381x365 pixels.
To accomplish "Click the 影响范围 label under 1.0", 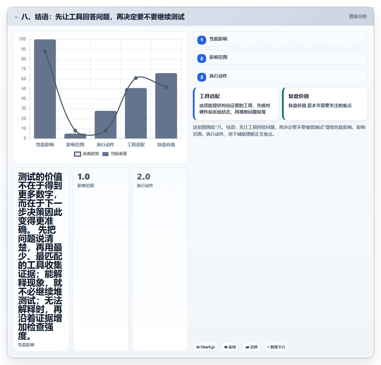I will (x=85, y=186).
